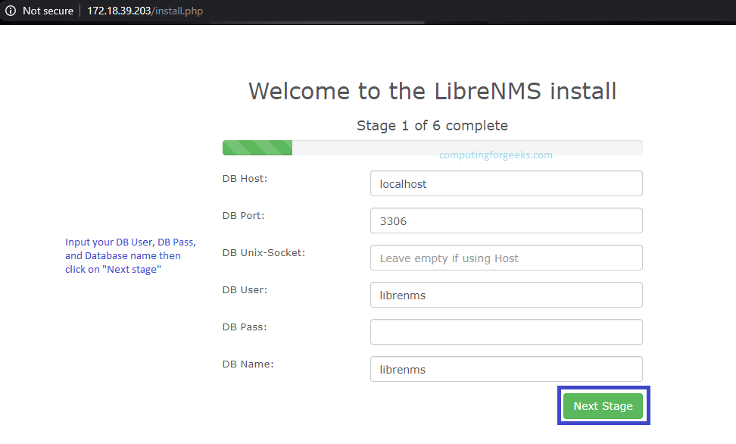The image size is (736, 444).
Task: Click the DB User field with librenms
Action: click(506, 295)
